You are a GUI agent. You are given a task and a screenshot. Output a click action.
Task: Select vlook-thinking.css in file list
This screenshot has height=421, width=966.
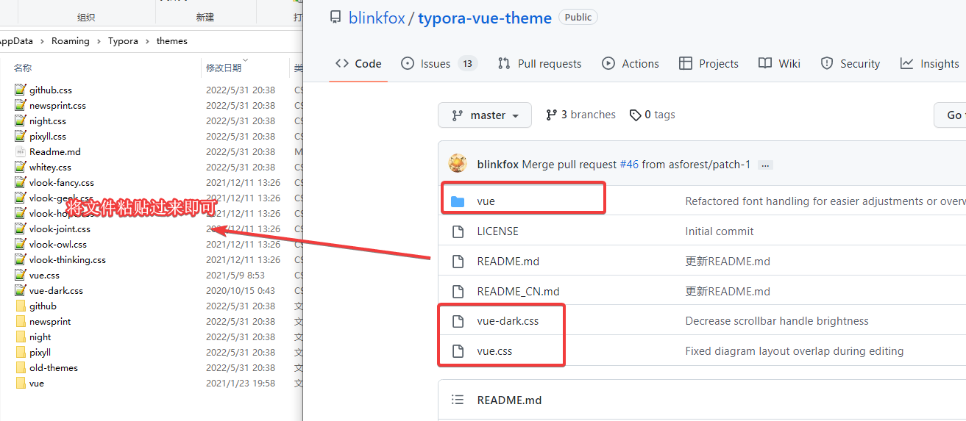click(68, 260)
